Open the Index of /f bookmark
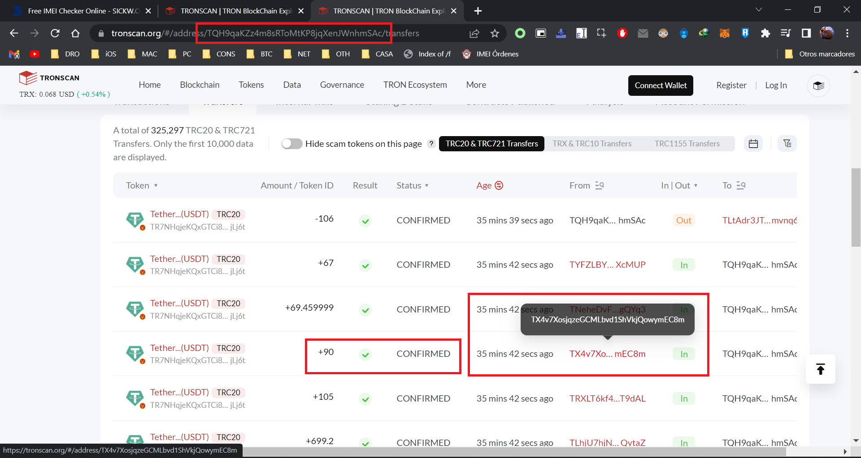The height and width of the screenshot is (458, 861). pyautogui.click(x=427, y=54)
